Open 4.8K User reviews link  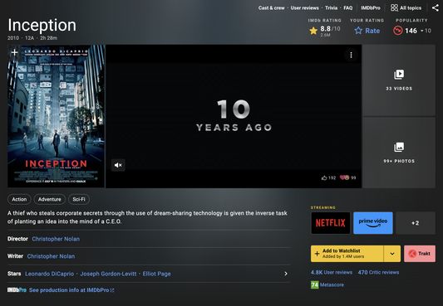[x=332, y=273]
